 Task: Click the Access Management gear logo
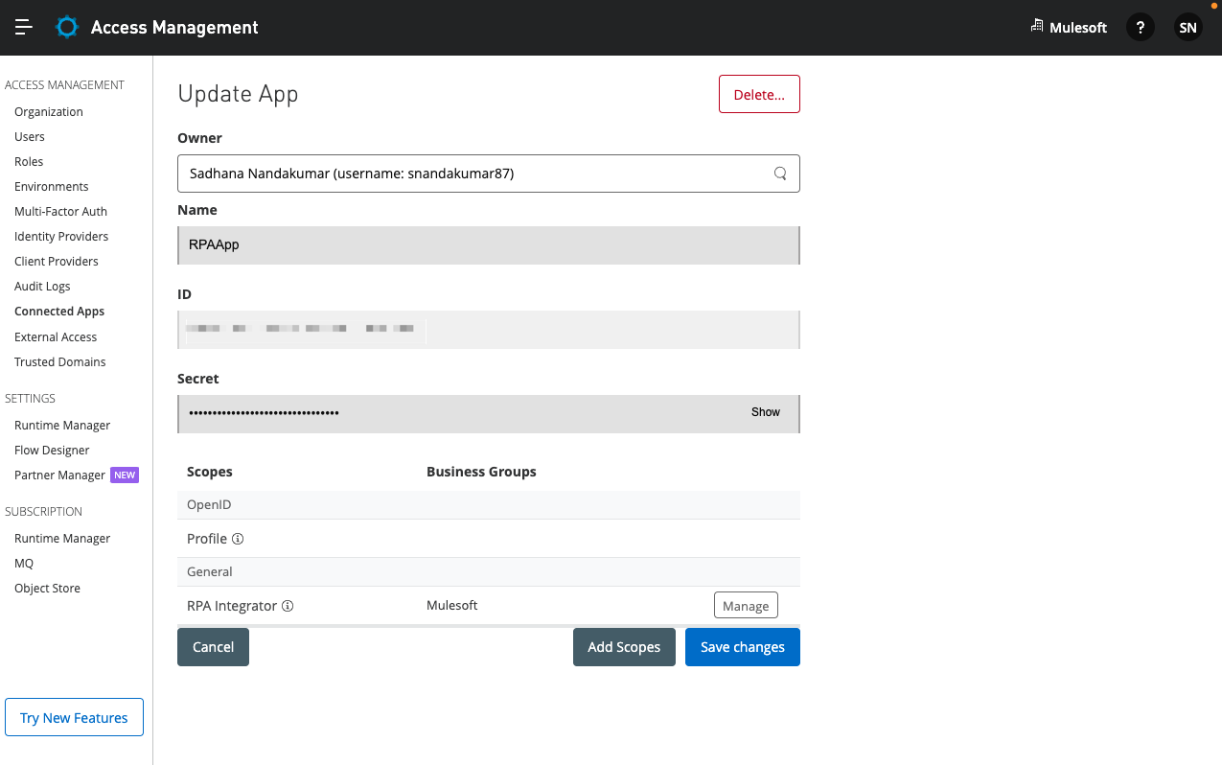pos(66,27)
